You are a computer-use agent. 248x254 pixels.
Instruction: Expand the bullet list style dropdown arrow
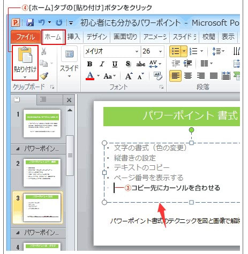click(x=184, y=51)
